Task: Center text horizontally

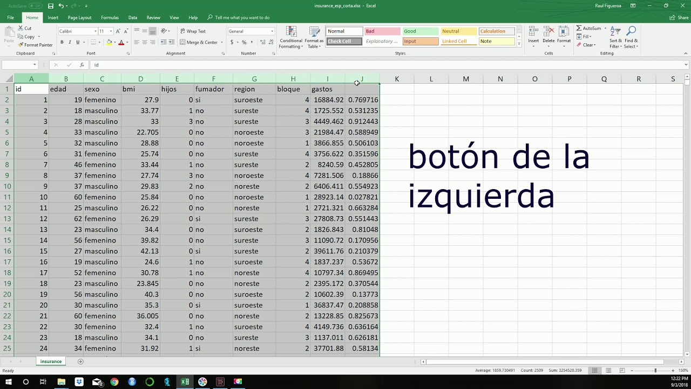Action: point(145,42)
